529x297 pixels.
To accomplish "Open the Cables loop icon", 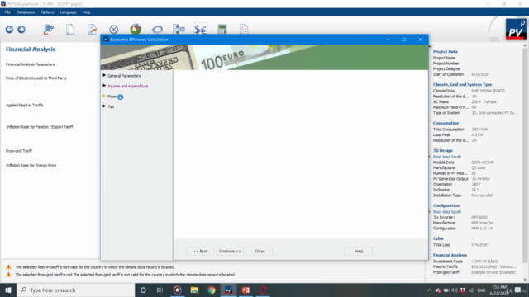I will (x=157, y=30).
